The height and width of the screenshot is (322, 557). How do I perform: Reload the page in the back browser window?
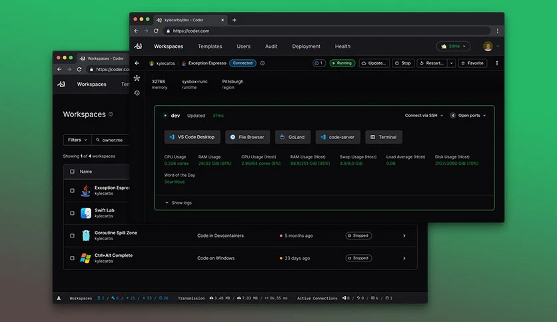click(x=79, y=69)
